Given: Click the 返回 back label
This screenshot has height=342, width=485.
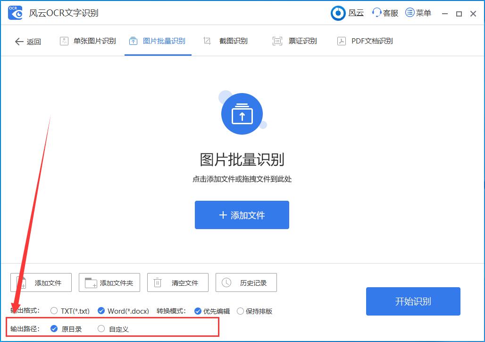Looking at the screenshot, I should coord(33,42).
